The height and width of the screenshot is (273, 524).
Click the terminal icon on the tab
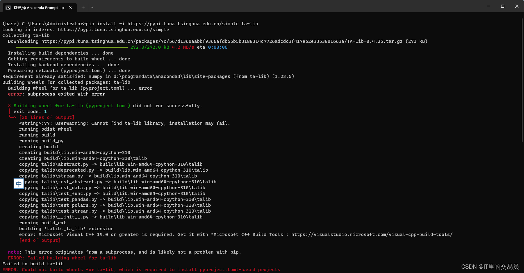click(x=8, y=7)
